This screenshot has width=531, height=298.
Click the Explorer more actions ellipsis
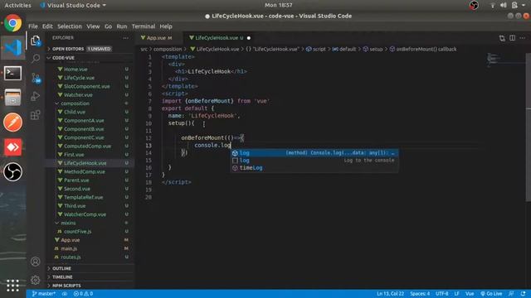[x=125, y=38]
